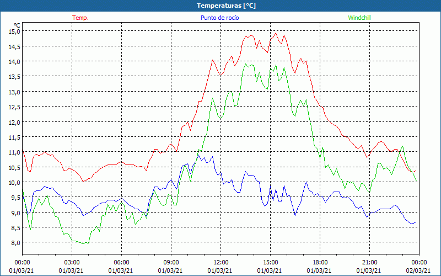Click the 9,5 y-axis value

pyautogui.click(x=17, y=198)
